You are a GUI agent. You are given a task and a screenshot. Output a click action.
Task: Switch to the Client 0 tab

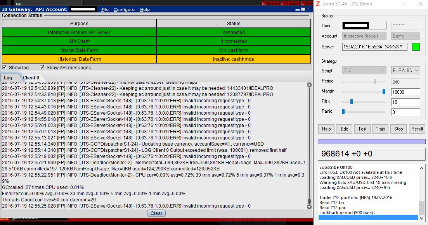point(31,78)
